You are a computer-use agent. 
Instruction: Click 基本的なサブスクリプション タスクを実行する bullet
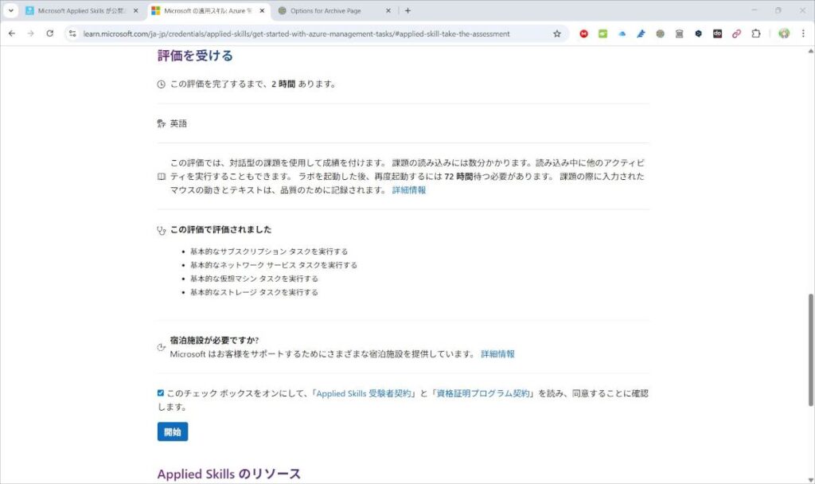pos(269,252)
